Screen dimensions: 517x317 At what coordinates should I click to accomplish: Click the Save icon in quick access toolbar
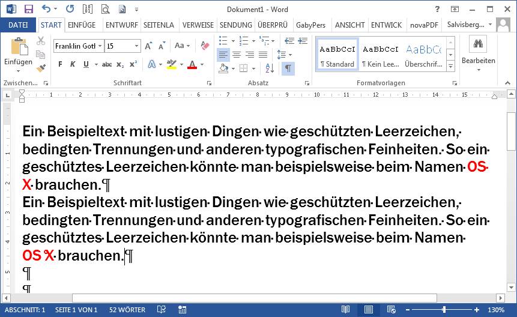point(29,9)
